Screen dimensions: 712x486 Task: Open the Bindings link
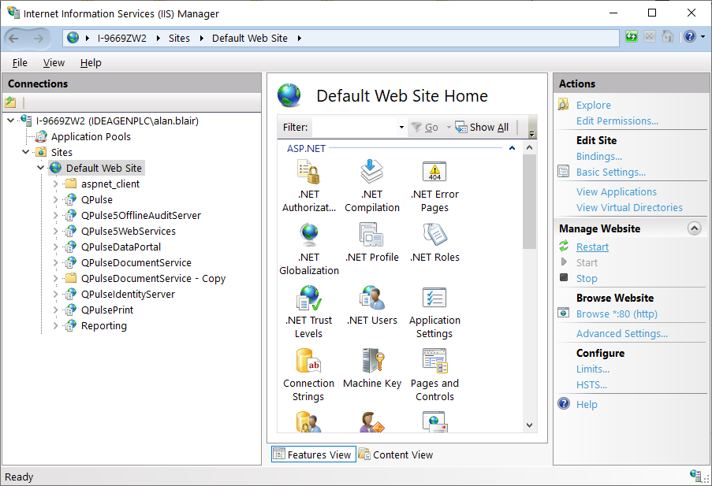coord(599,156)
